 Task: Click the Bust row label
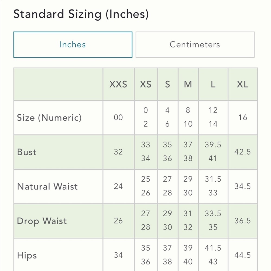(x=27, y=152)
